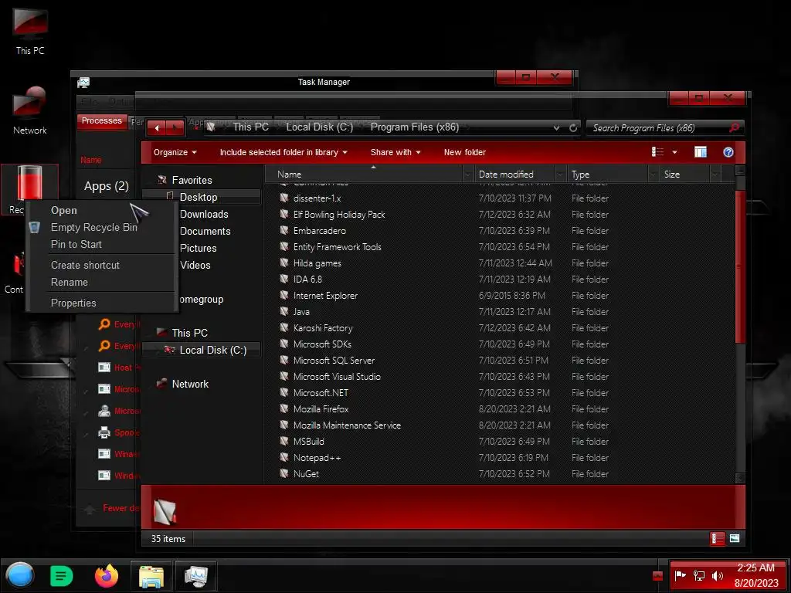
Task: Switch to Task Manager Processes tab
Action: (x=101, y=121)
